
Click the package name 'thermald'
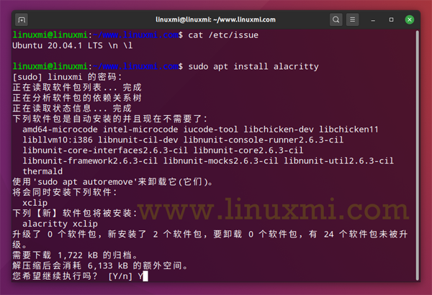42,171
